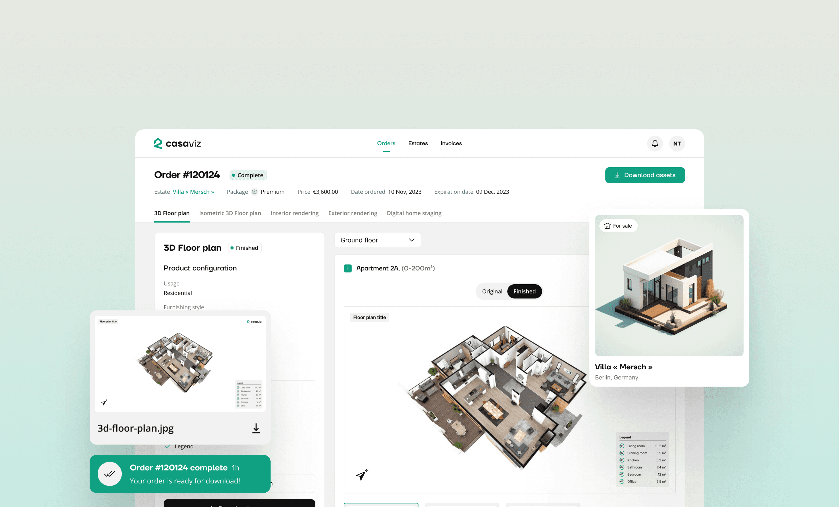Viewport: 839px width, 507px height.
Task: Toggle the Legend checkmark option
Action: tap(167, 446)
